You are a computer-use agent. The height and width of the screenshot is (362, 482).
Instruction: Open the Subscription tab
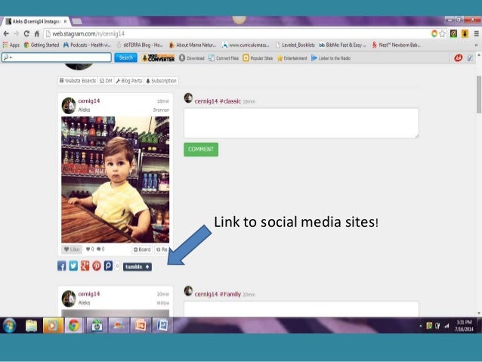click(x=161, y=81)
